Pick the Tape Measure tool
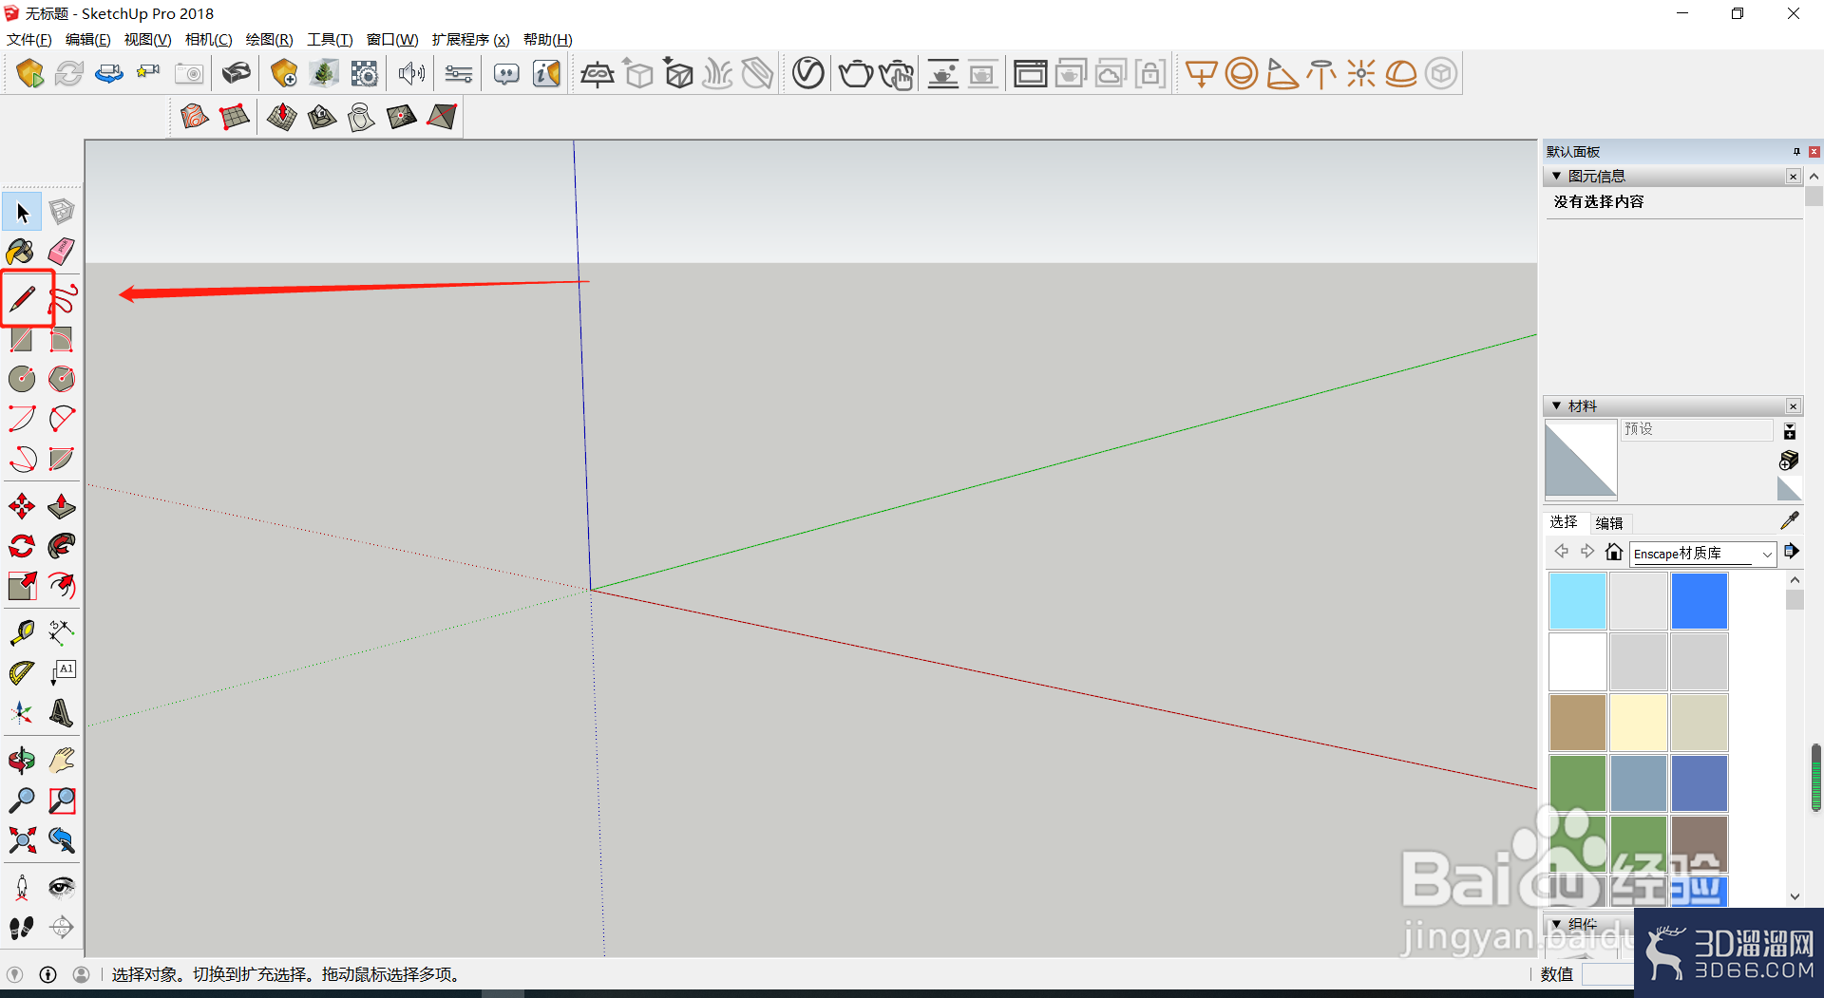 coord(22,632)
